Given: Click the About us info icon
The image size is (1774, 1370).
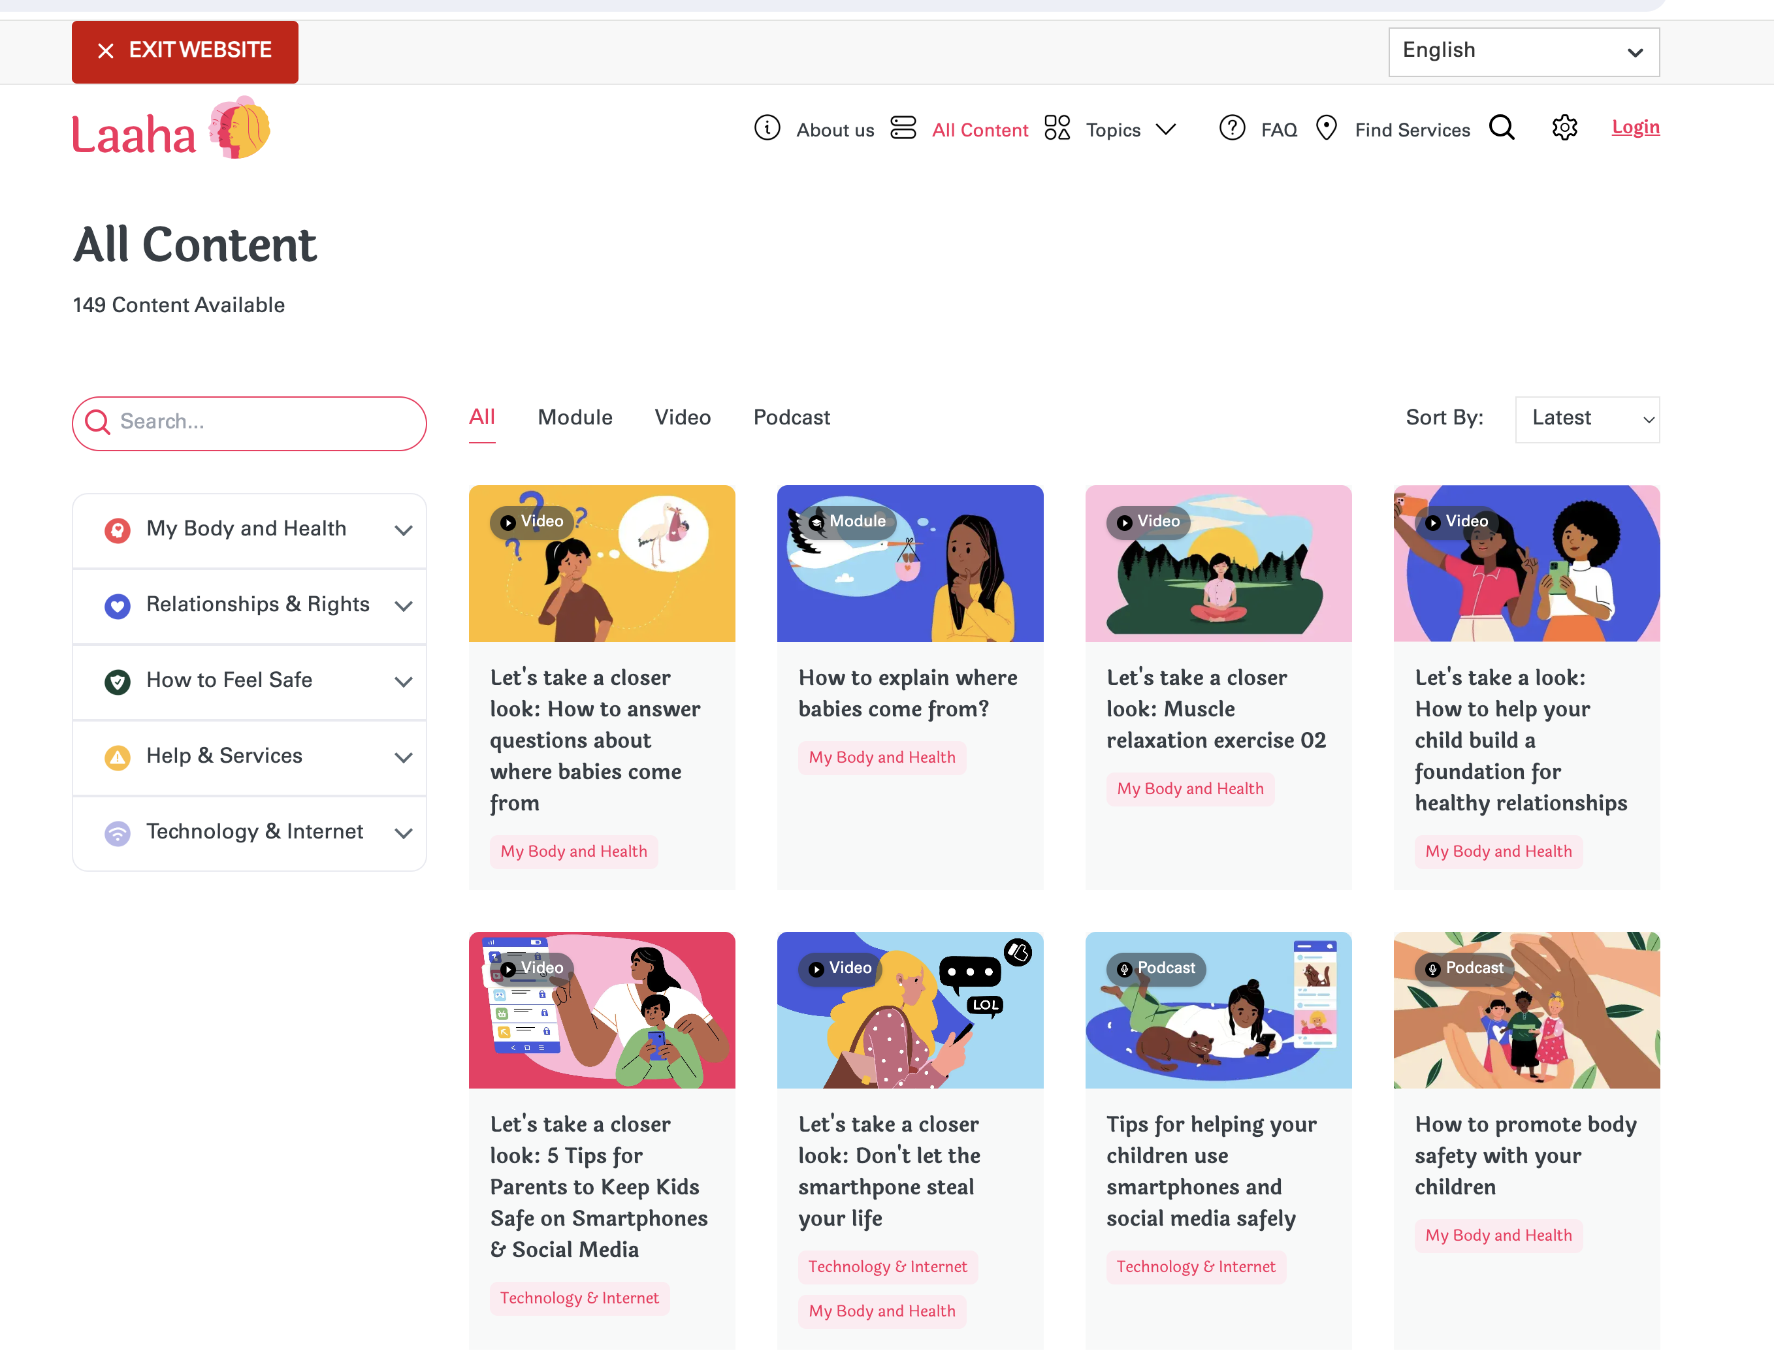Looking at the screenshot, I should point(767,128).
